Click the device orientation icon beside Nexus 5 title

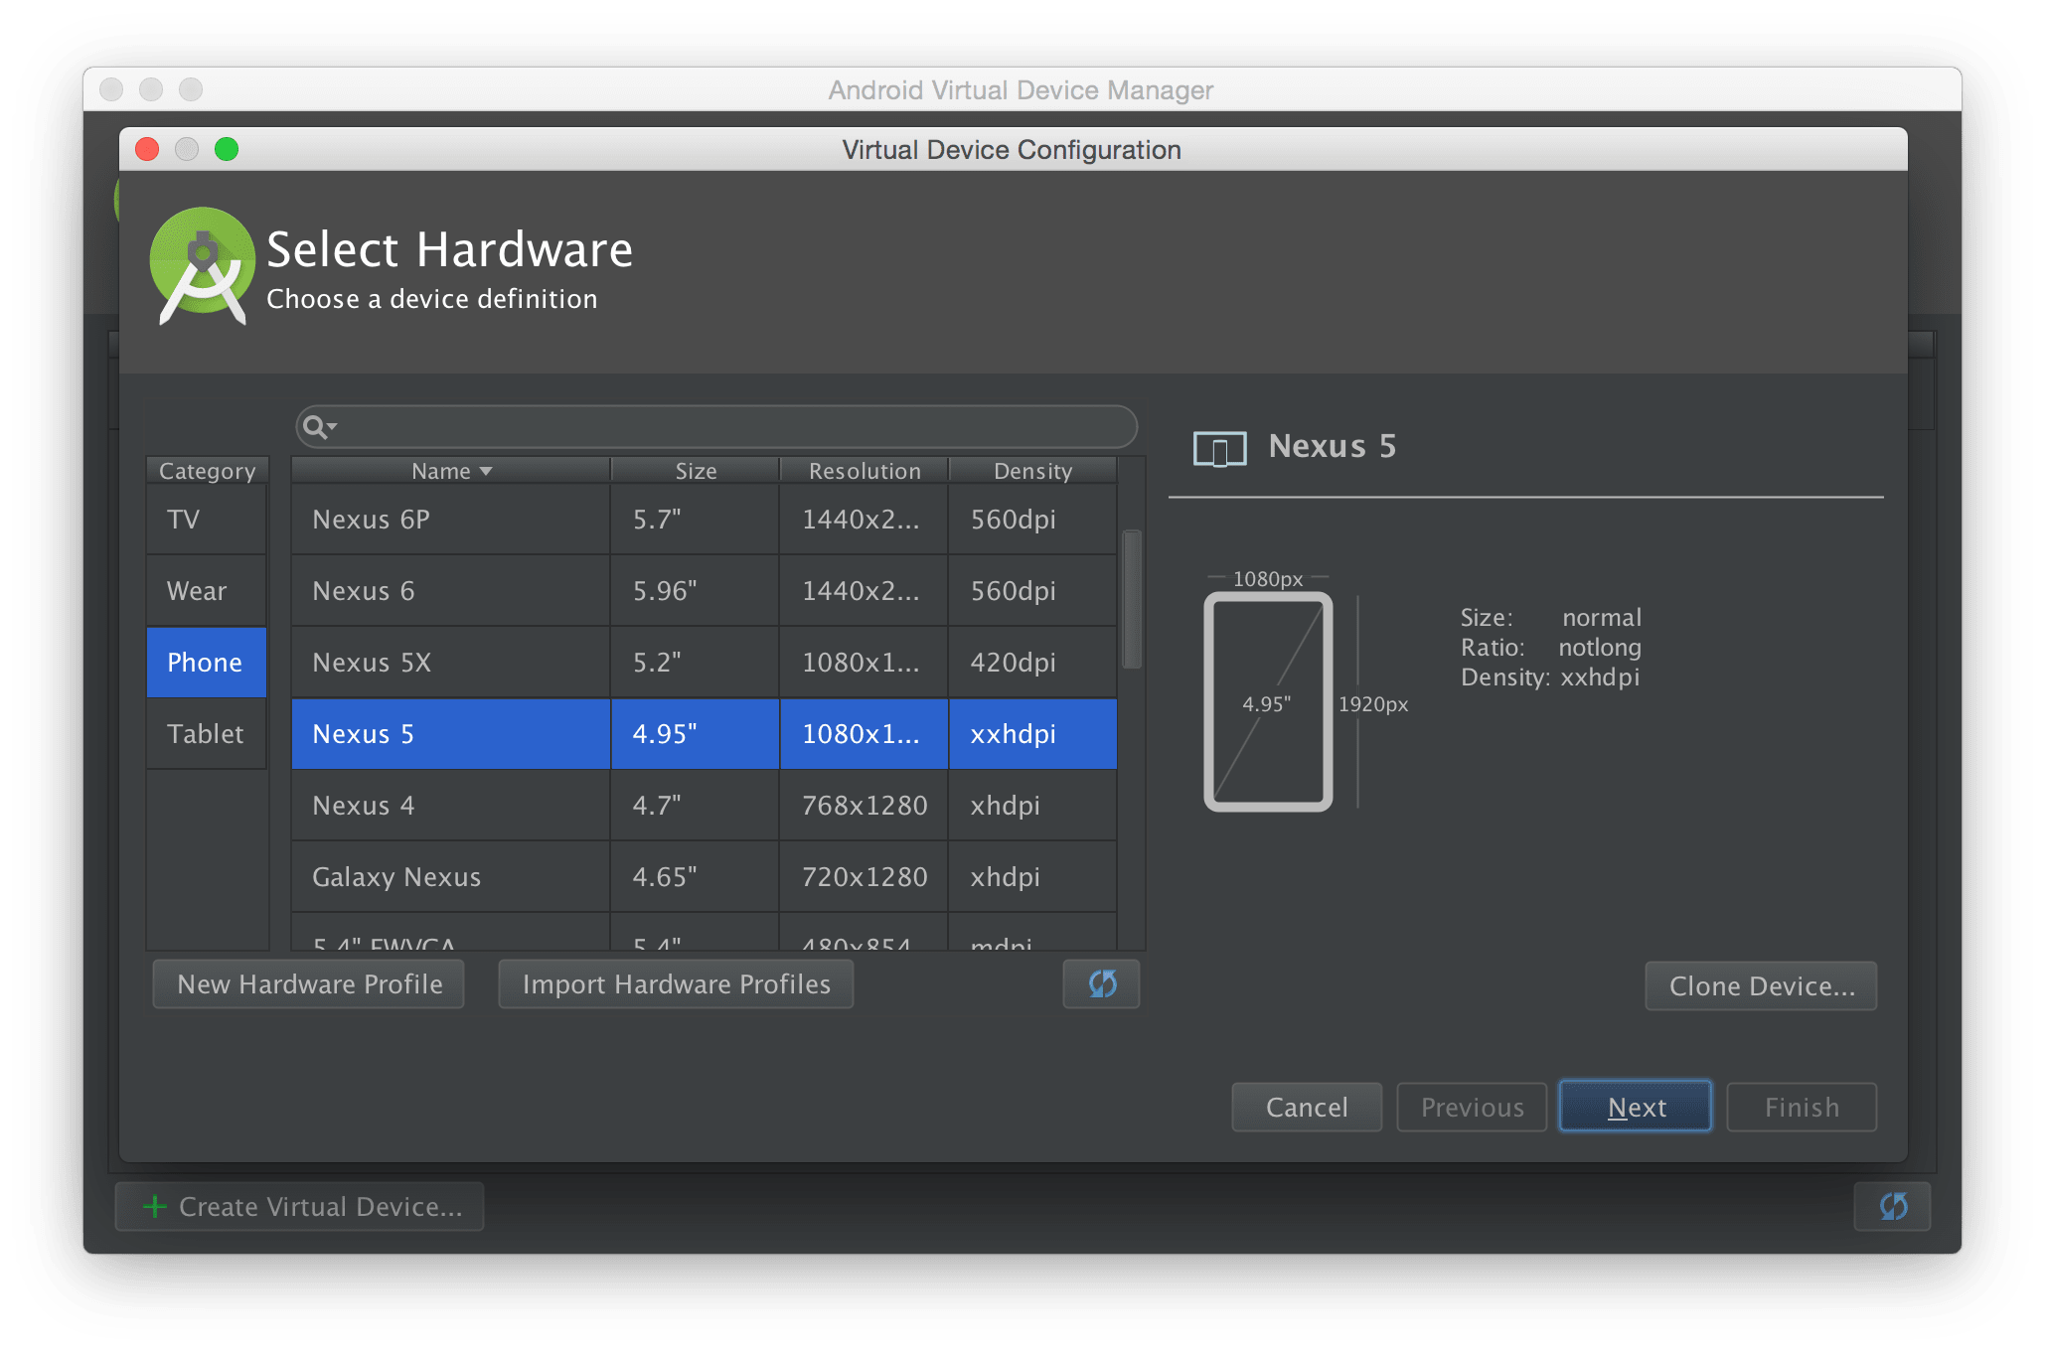point(1219,448)
